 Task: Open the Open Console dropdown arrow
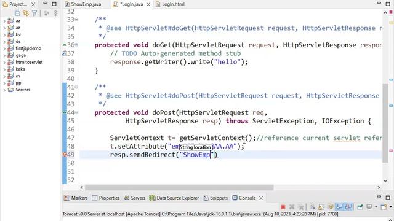(x=390, y=207)
